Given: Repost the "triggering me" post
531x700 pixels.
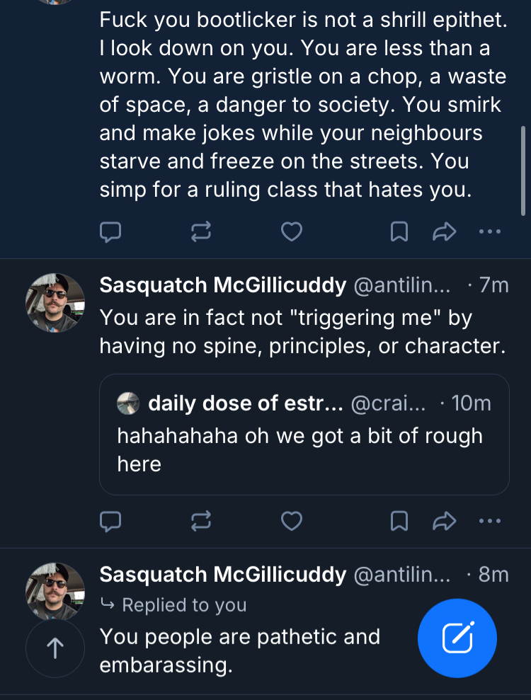Looking at the screenshot, I should pos(201,522).
